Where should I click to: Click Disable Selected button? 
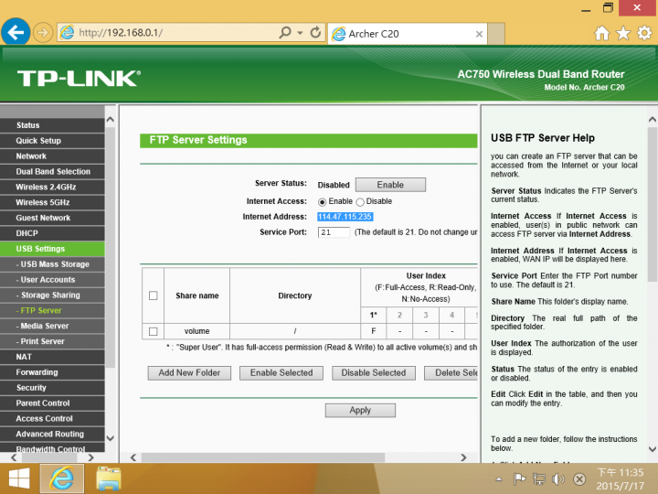click(x=374, y=373)
